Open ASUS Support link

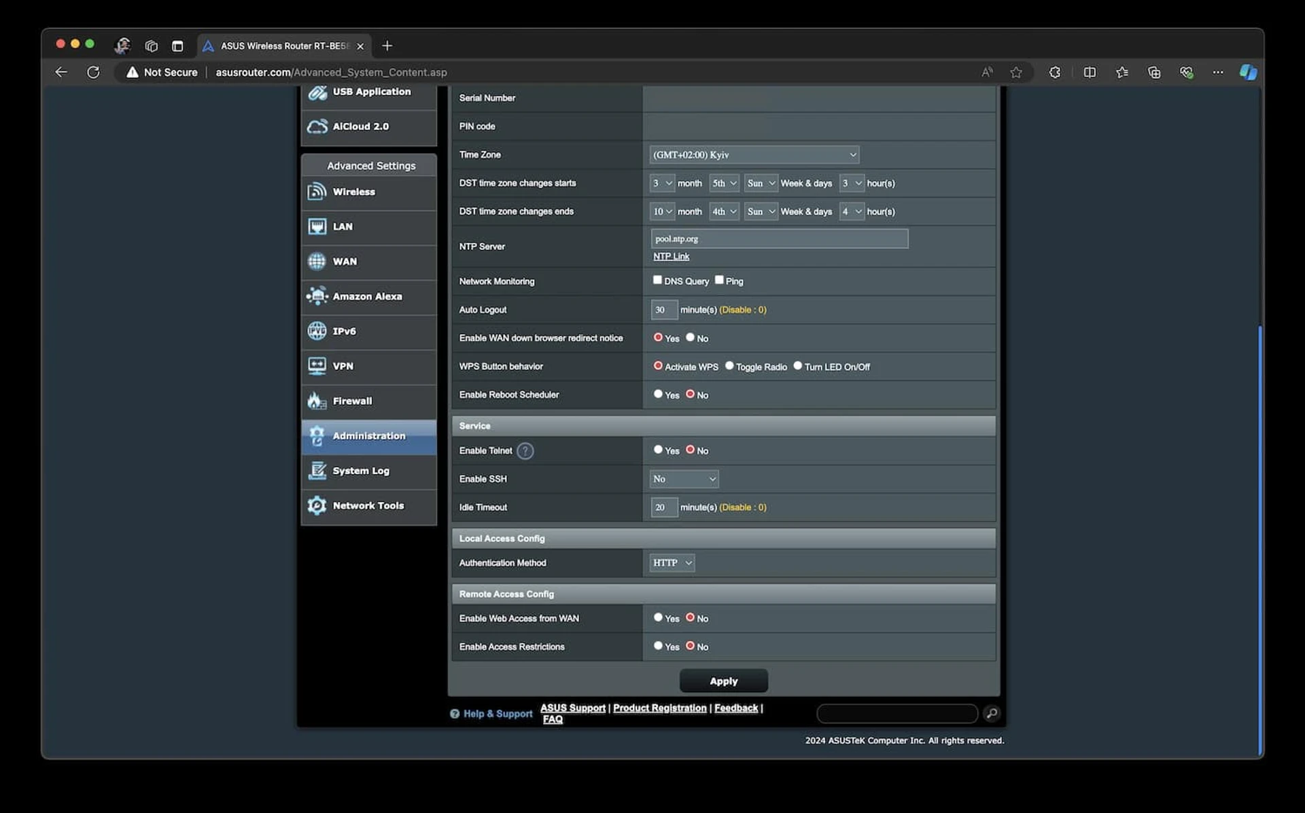(x=573, y=708)
